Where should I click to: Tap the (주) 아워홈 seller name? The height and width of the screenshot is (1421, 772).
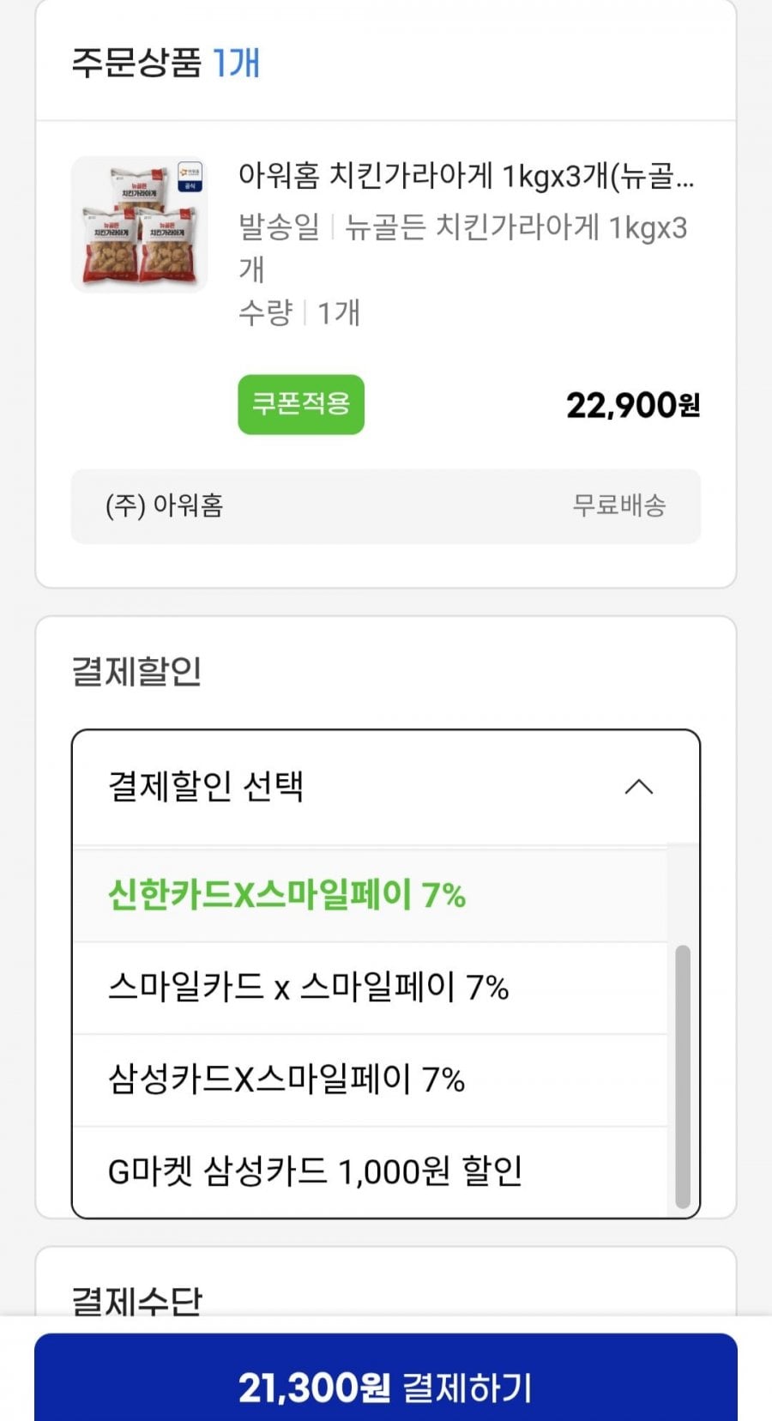(x=165, y=505)
